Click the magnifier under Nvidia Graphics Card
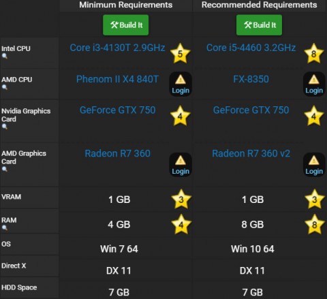This screenshot has height=299, width=327. (x=5, y=127)
